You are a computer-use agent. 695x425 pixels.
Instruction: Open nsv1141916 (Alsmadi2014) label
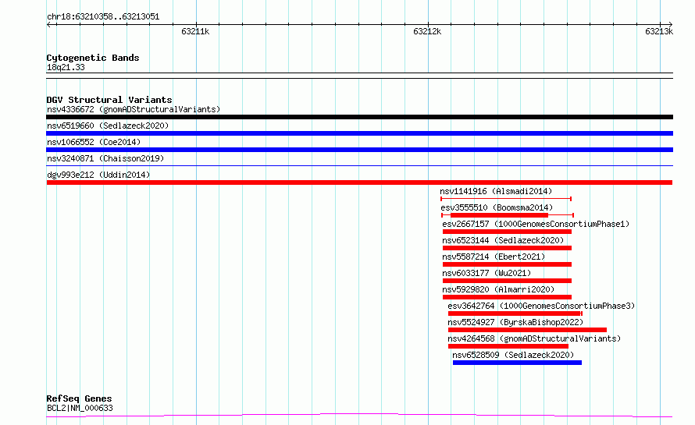click(x=496, y=191)
